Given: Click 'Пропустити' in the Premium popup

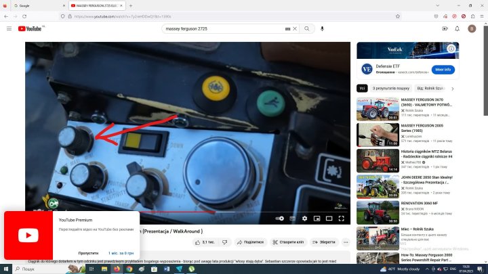Looking at the screenshot, I should click(88, 252).
